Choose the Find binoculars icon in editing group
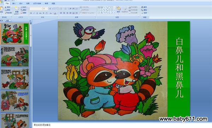This screenshot has width=212, height=128. [x=142, y=7]
